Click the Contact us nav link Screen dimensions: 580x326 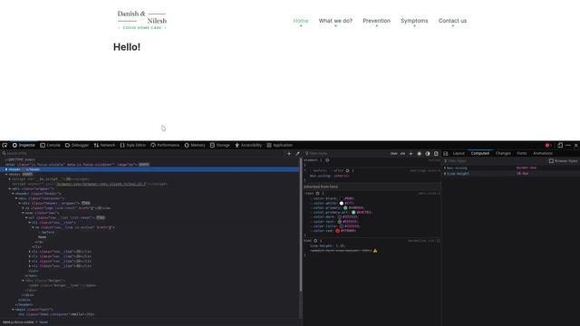point(452,21)
